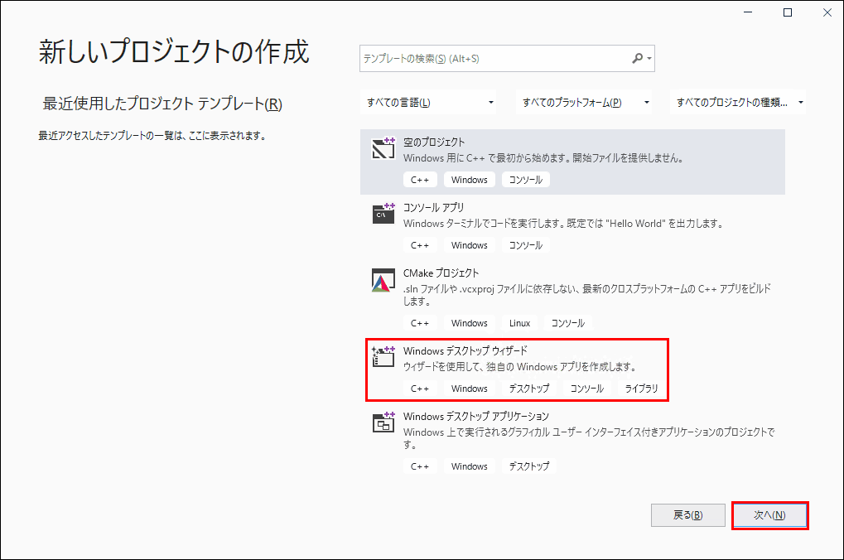This screenshot has width=844, height=560.
Task: Click デスクトップ tag under デスクトップ ウィザード
Action: click(x=529, y=389)
